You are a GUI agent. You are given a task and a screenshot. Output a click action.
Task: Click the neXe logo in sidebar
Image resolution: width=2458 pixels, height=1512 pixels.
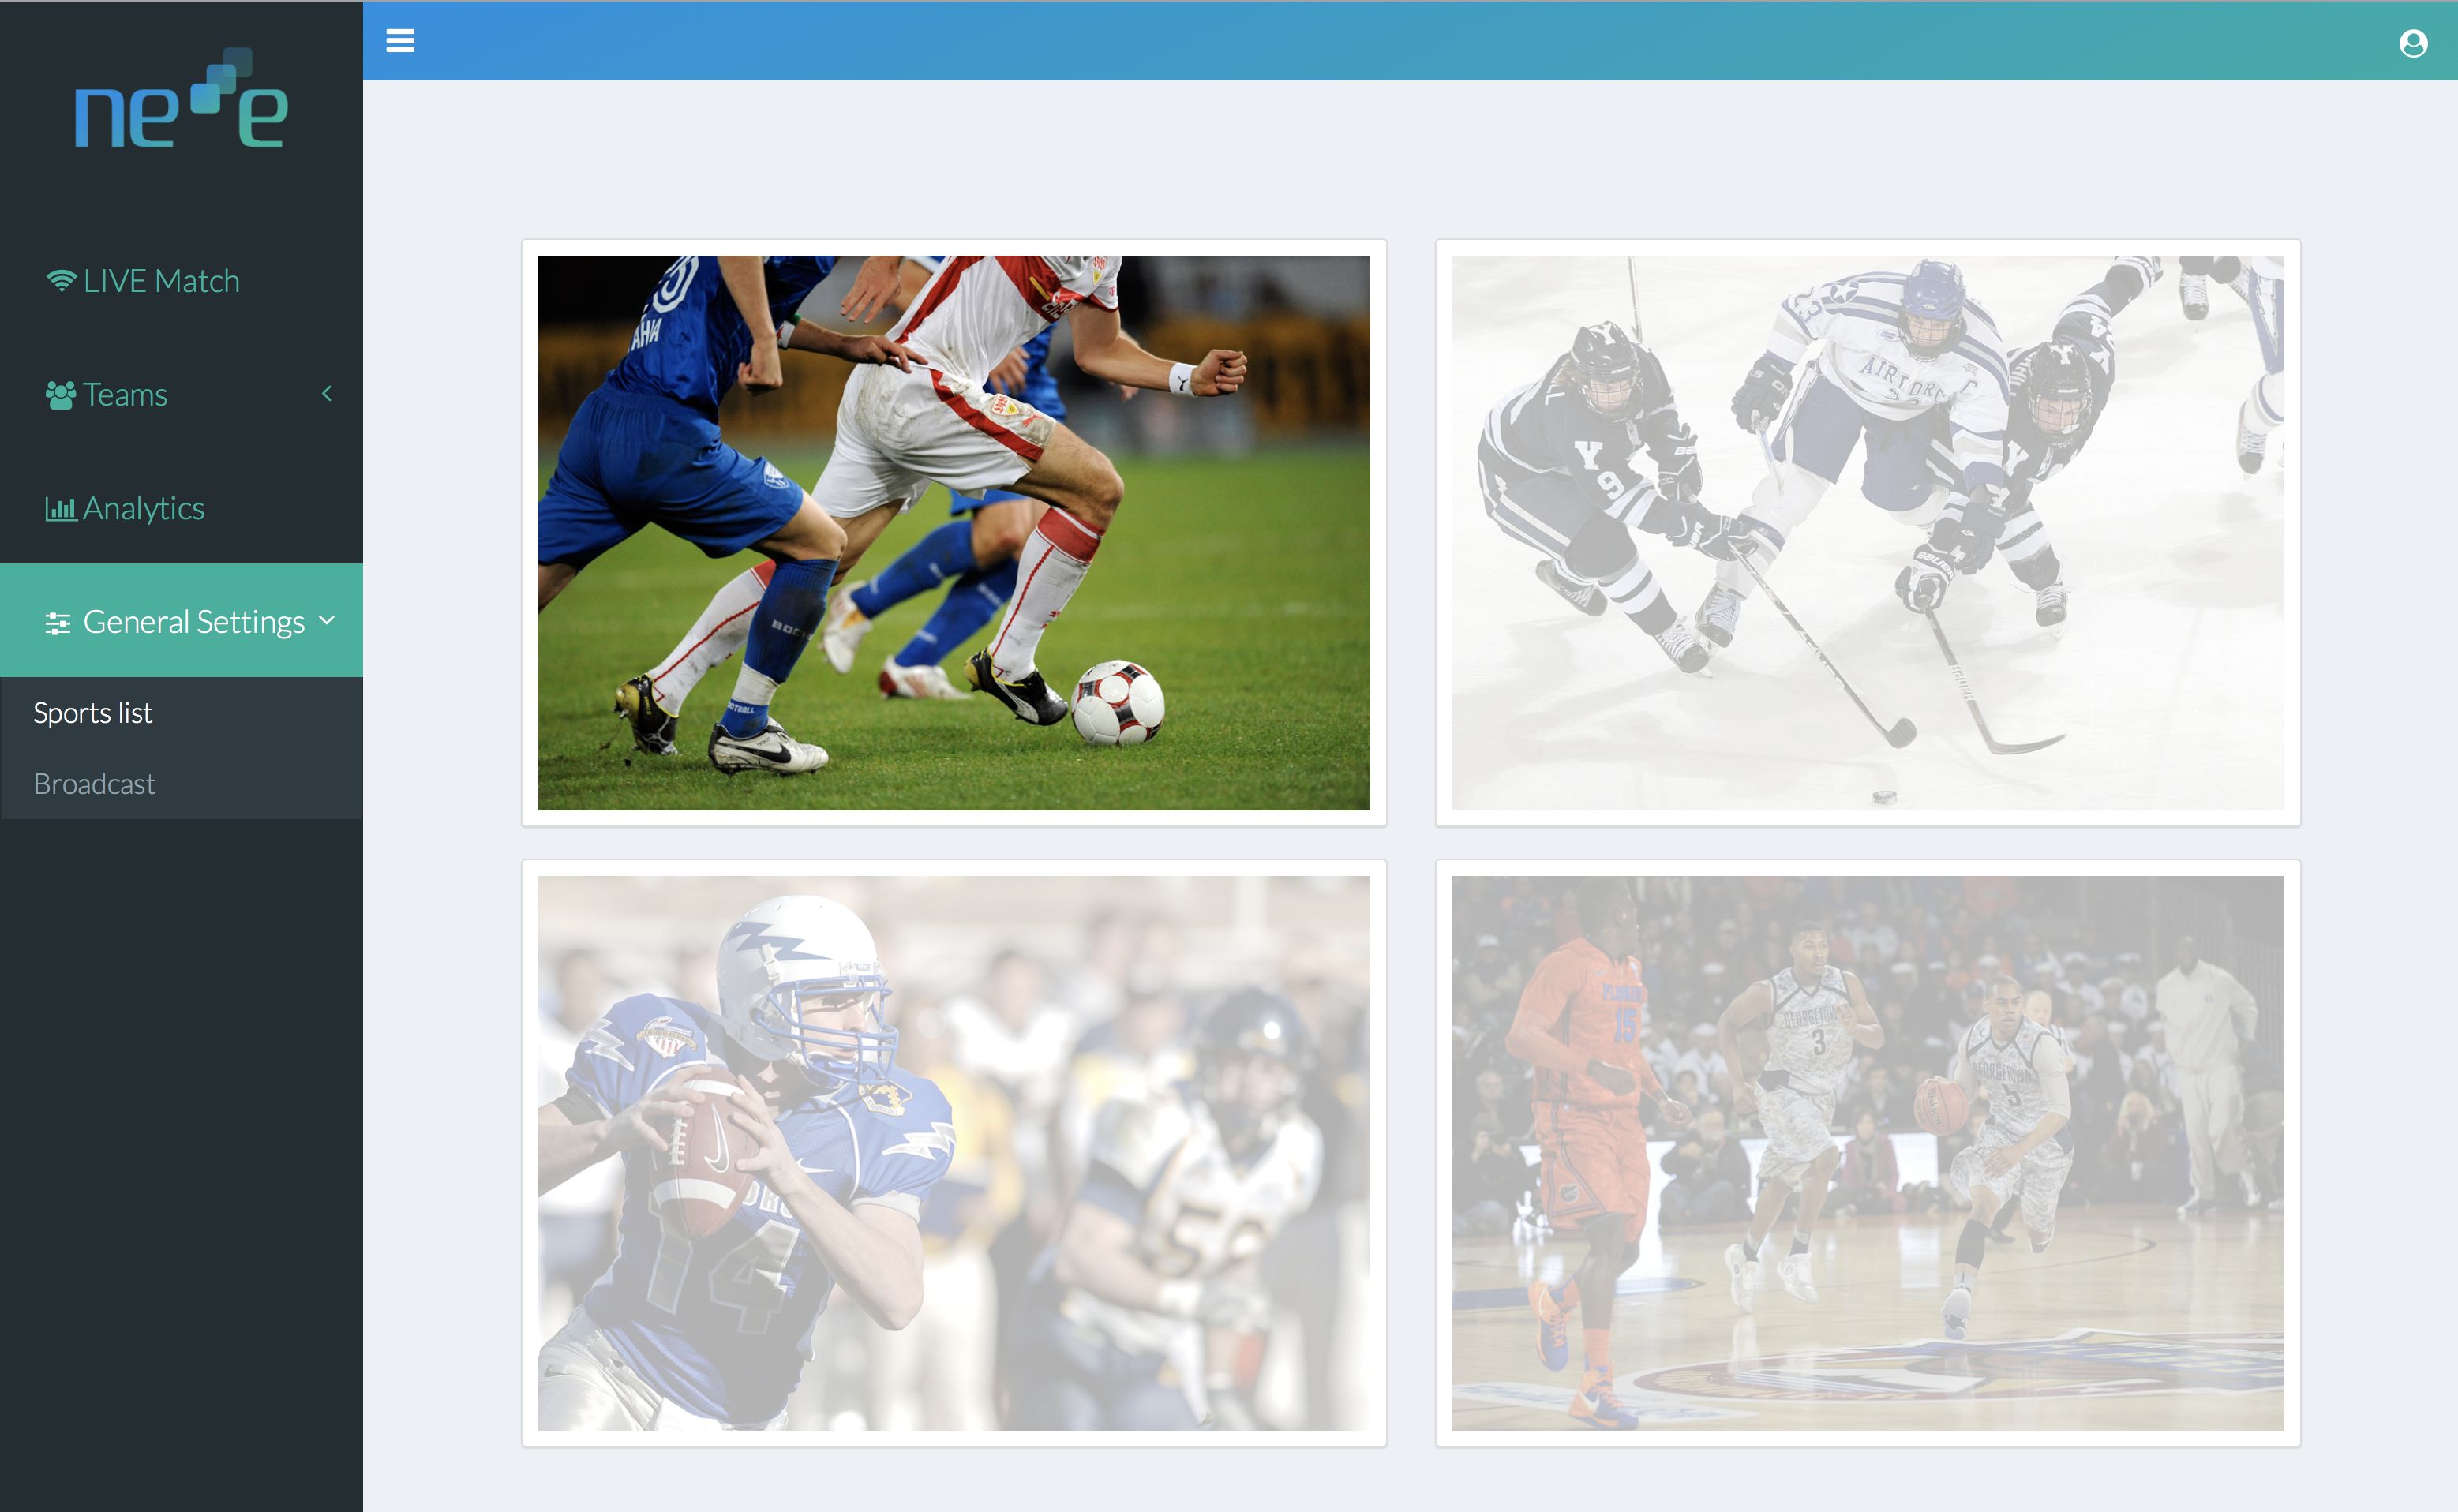tap(182, 98)
